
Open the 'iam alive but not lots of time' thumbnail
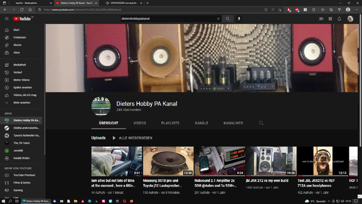point(117,161)
